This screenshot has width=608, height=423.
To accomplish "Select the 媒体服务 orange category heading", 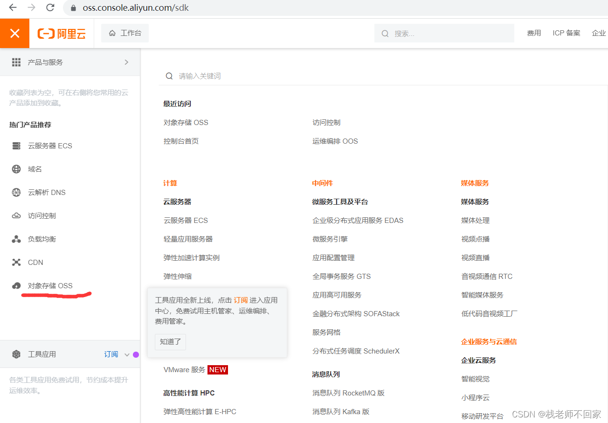I will tap(475, 183).
